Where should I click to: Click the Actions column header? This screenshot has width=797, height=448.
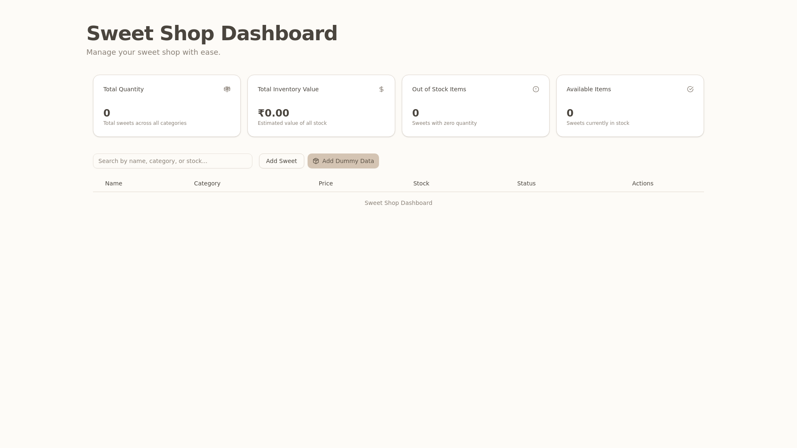[643, 183]
